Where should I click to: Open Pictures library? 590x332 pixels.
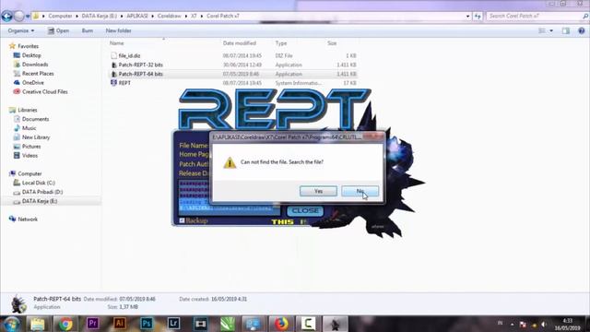[x=31, y=146]
